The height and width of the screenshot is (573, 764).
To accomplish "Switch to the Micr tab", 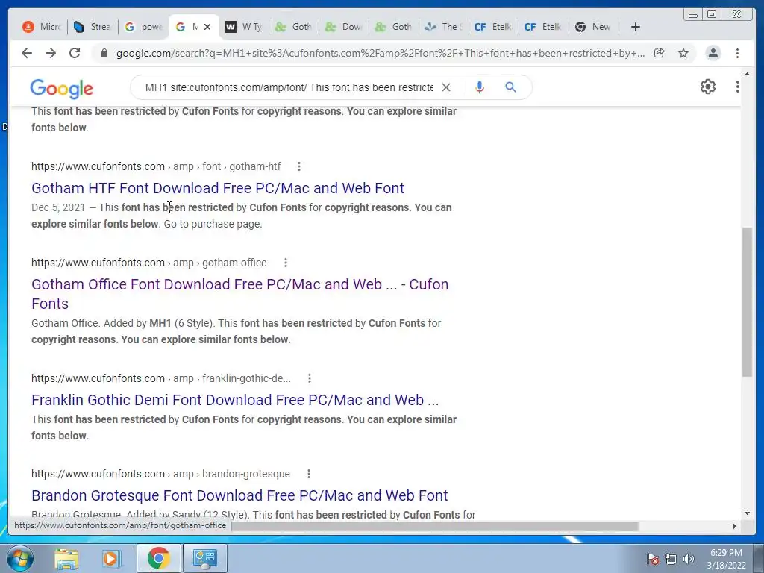I will (42, 27).
